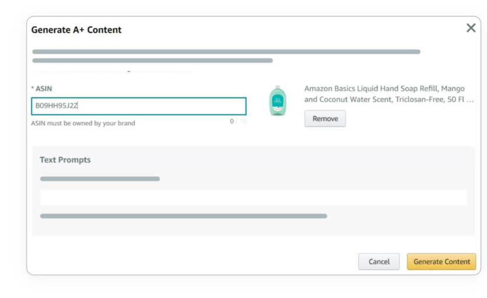Click the Generate Content button

click(x=442, y=262)
